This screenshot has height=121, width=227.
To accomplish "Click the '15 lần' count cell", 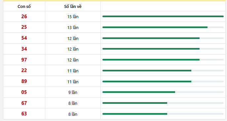I will [x=73, y=17].
